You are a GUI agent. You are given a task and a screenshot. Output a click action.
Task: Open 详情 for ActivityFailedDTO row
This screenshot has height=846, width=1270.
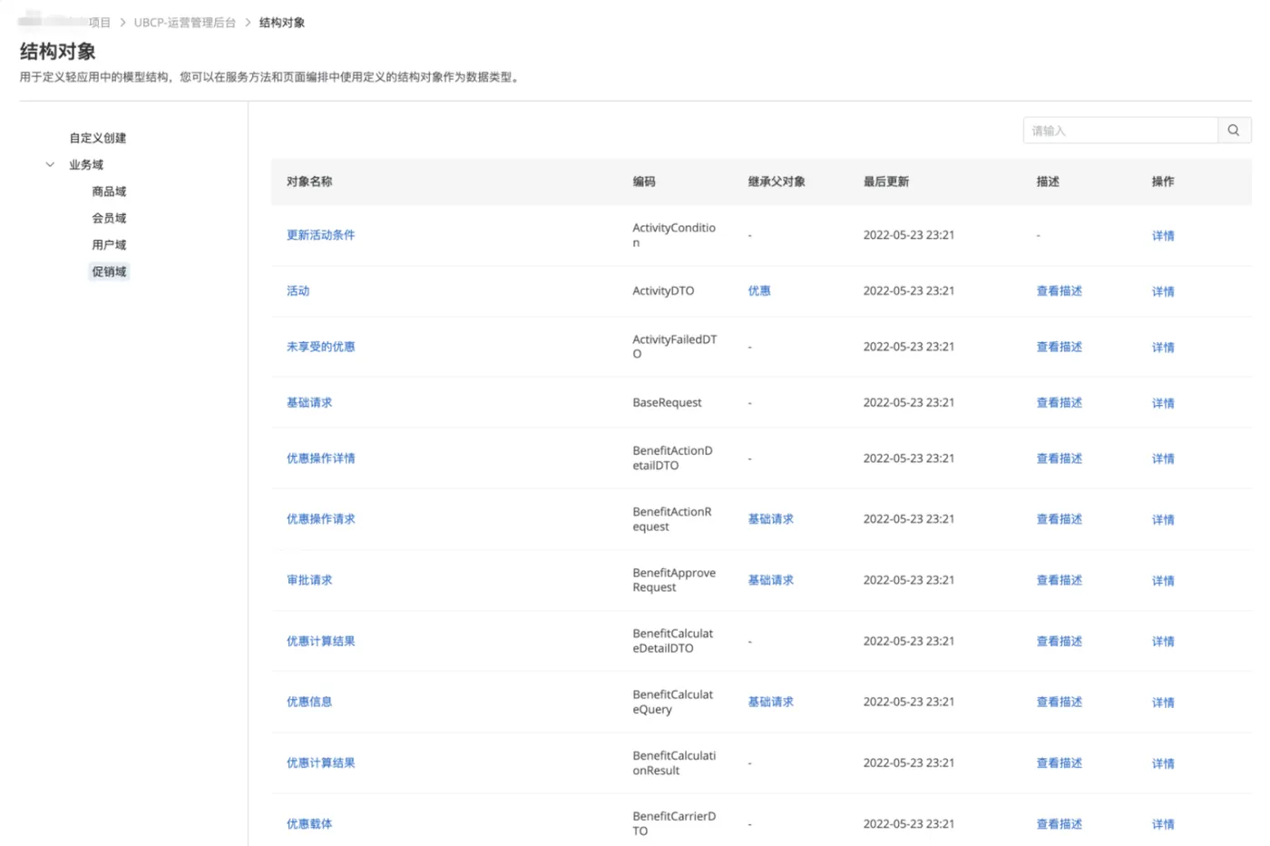click(1163, 348)
